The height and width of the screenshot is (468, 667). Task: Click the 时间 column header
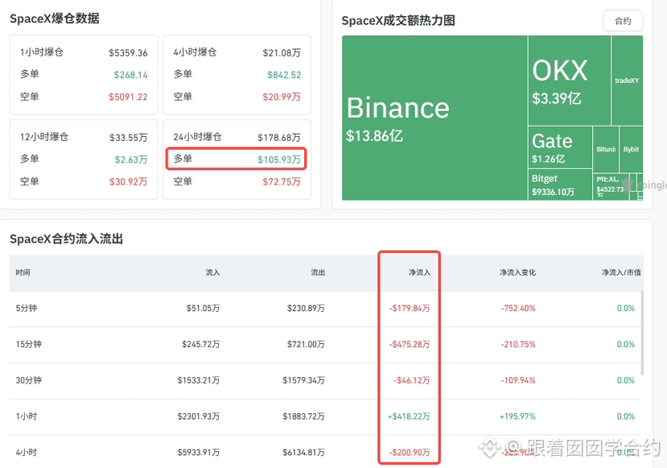pyautogui.click(x=23, y=272)
